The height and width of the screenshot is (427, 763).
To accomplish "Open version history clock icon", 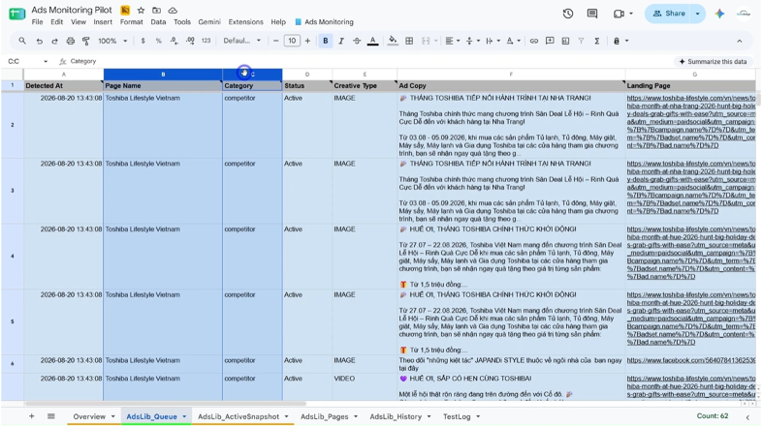I will tap(568, 14).
